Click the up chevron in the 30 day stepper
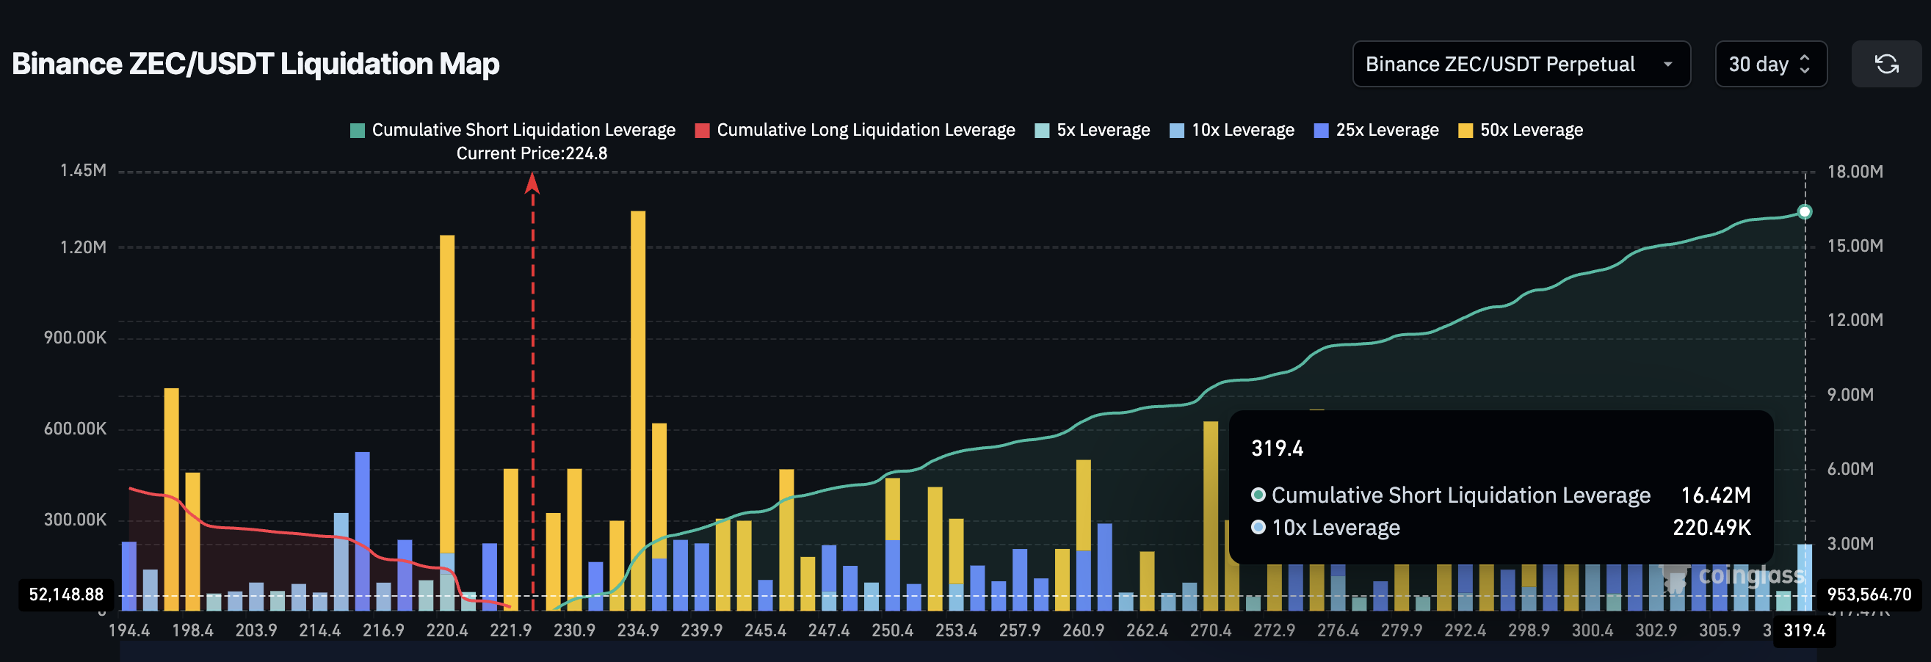 click(1807, 58)
